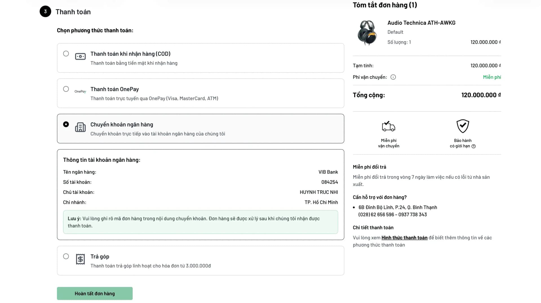Click the address 6B Đinh Bộ Lĩnh
Screen dimensions: 541x303
tap(398, 207)
